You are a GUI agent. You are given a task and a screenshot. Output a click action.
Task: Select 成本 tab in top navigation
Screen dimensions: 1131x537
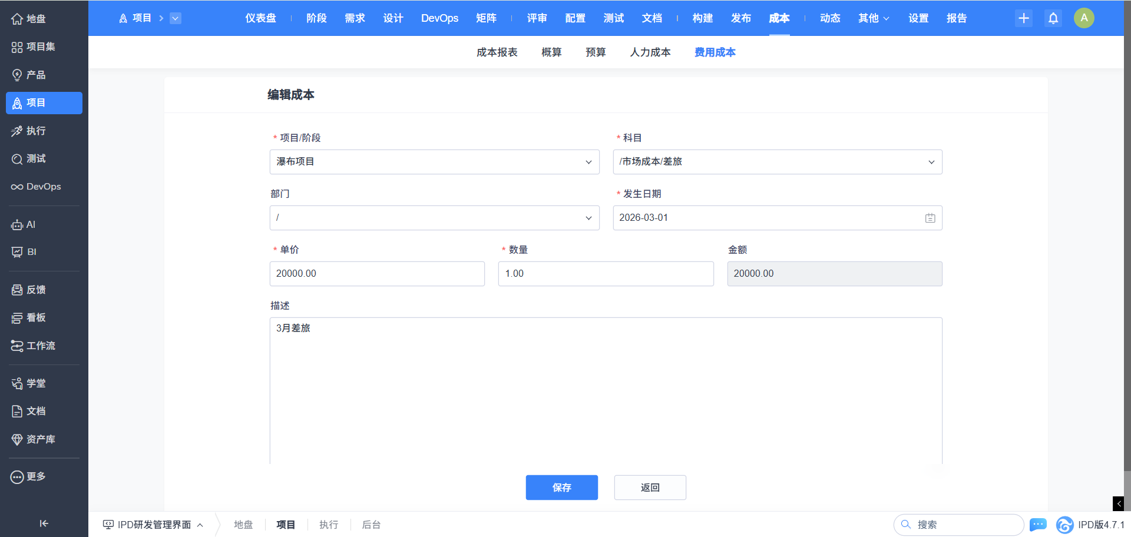pos(779,18)
